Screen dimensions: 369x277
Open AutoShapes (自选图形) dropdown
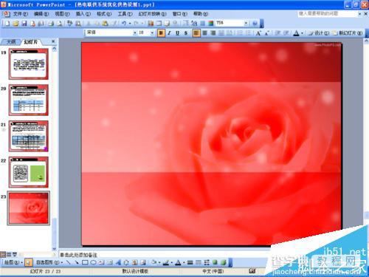click(x=49, y=262)
